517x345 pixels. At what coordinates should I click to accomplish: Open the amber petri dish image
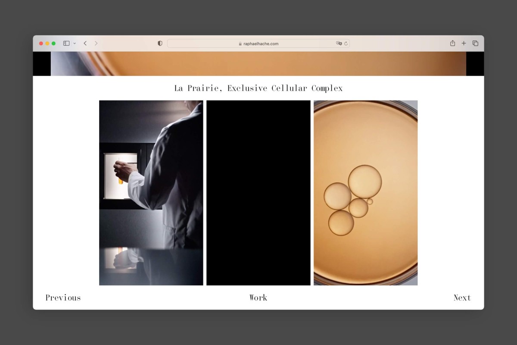click(366, 193)
